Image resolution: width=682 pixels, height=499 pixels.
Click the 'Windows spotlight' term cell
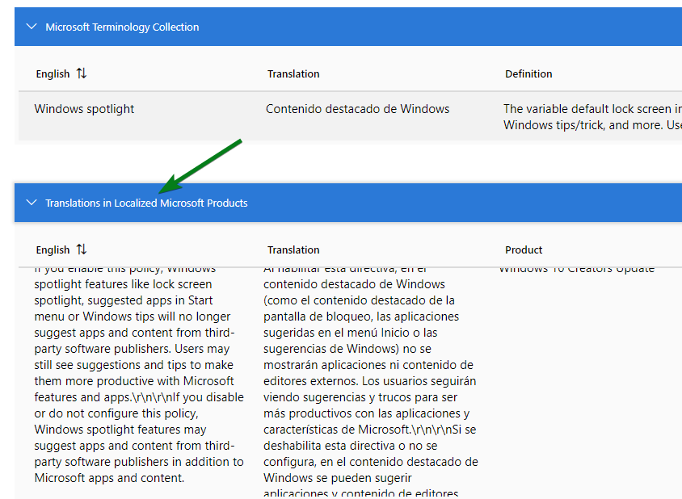(x=84, y=109)
